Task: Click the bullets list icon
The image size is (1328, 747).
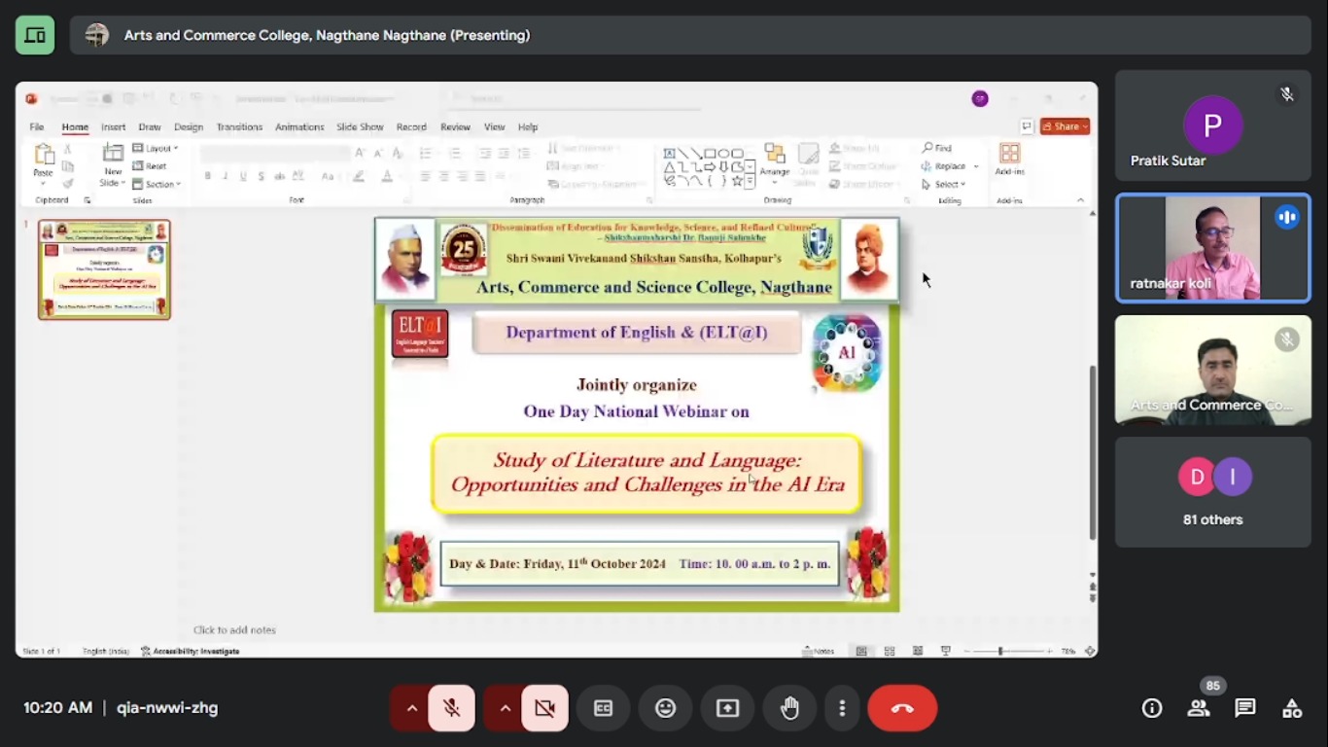Action: 426,153
